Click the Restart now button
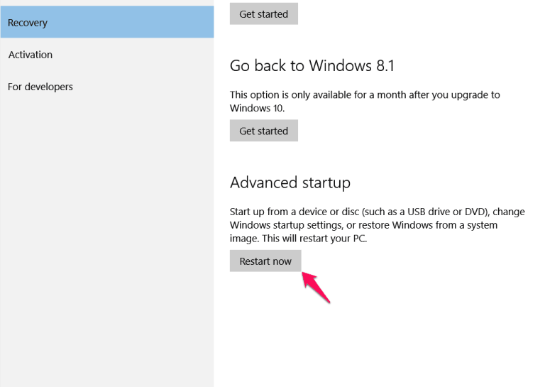The image size is (545, 387). [265, 261]
